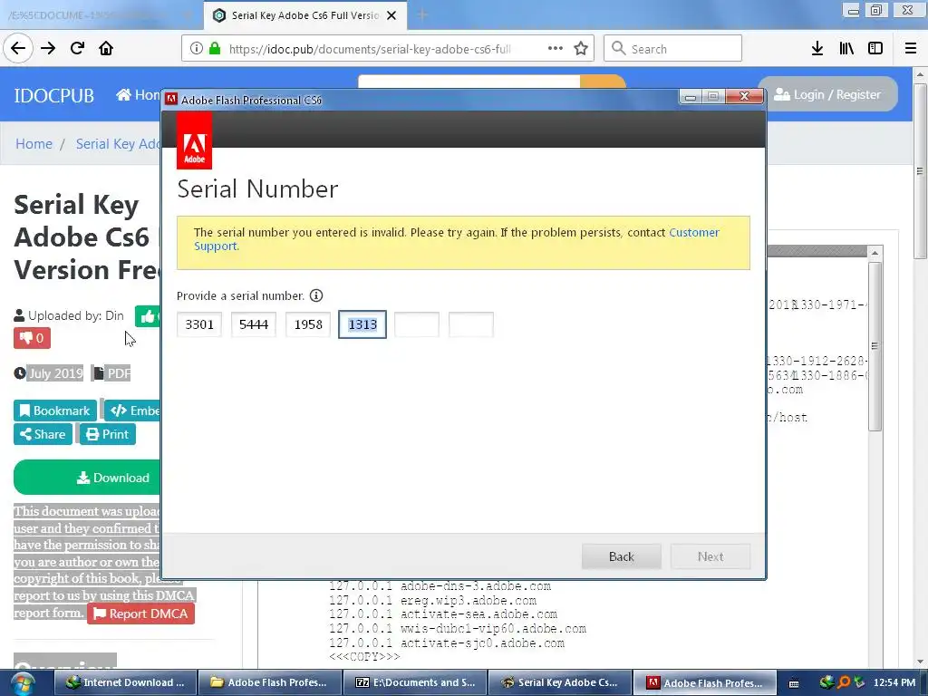The height and width of the screenshot is (696, 928).
Task: Open the Firefox downloads arrow
Action: [x=817, y=49]
